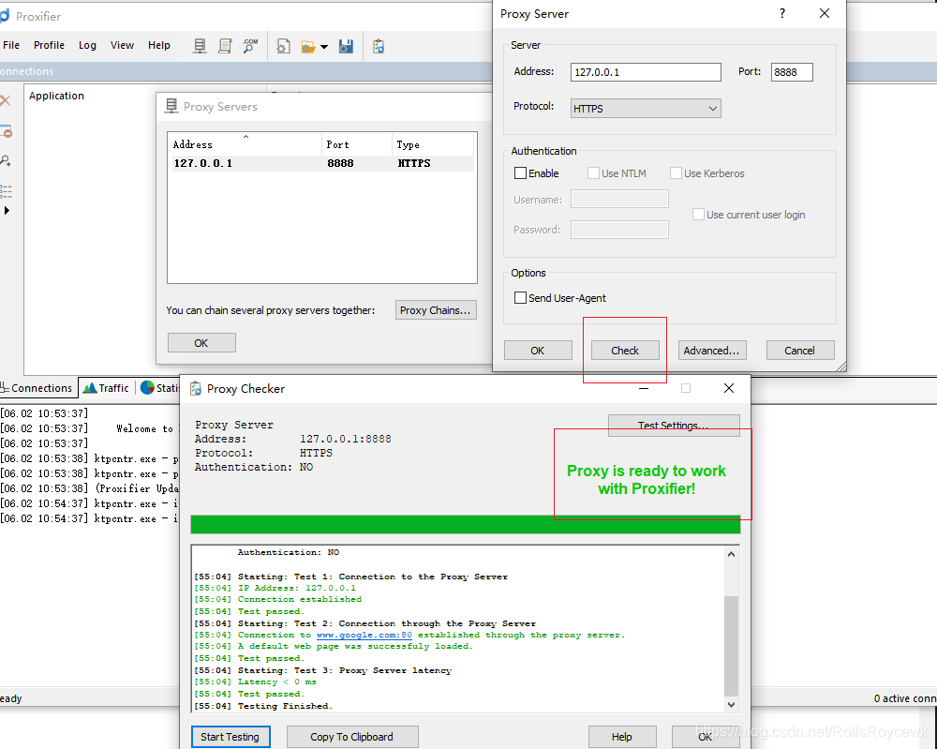Open the Profile menu
Screen dimensions: 937x749
(49, 45)
